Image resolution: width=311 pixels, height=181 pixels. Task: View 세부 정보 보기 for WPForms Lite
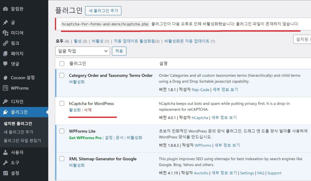click(227, 145)
